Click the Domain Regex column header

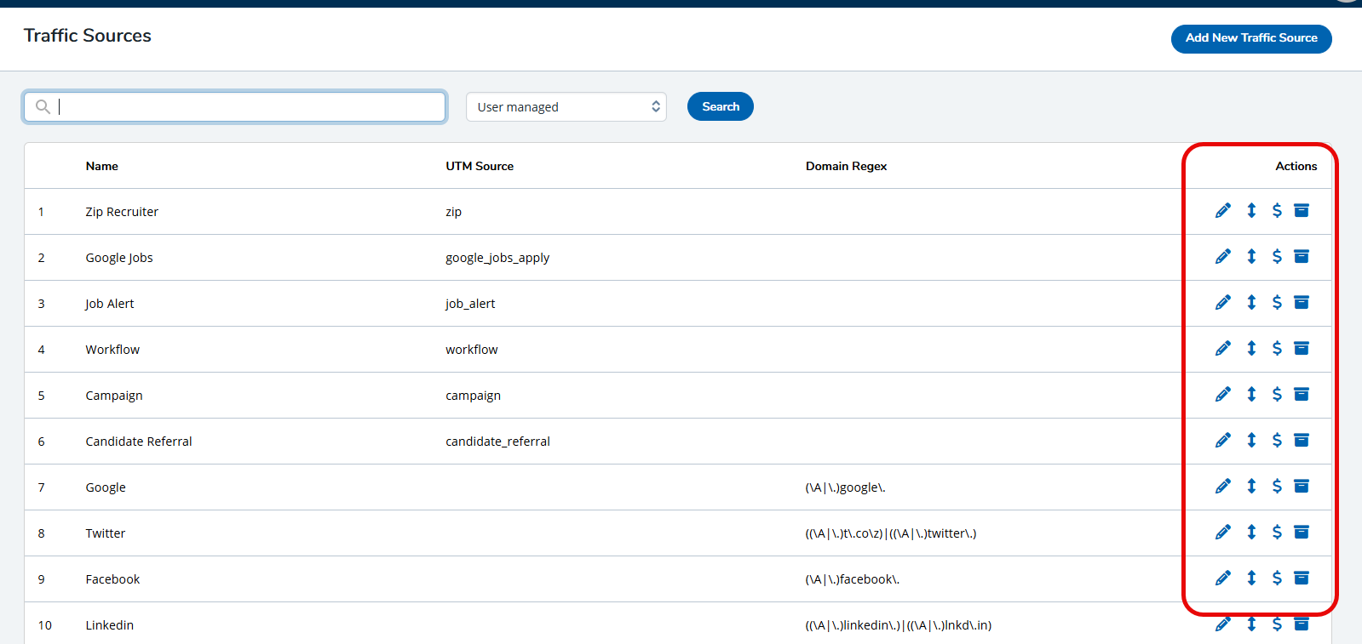(846, 166)
